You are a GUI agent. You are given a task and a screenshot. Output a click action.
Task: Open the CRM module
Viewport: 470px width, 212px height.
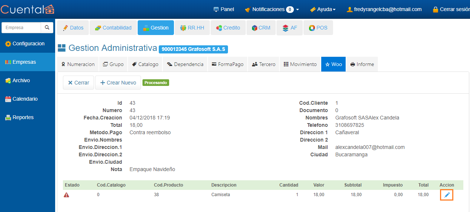tap(261, 28)
